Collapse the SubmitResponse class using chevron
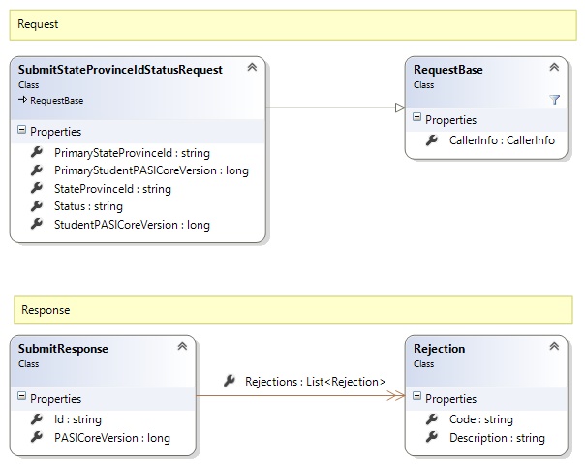Viewport: 585px width, 464px height. click(181, 347)
